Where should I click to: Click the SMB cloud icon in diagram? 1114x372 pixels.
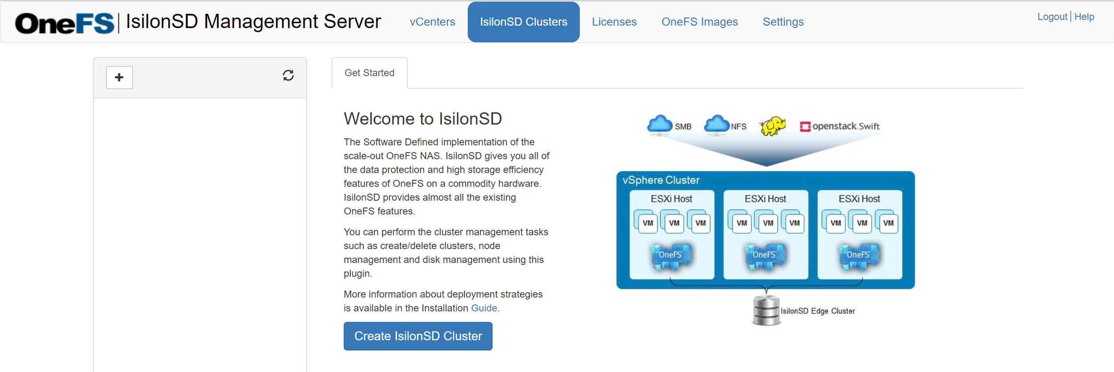pos(659,125)
